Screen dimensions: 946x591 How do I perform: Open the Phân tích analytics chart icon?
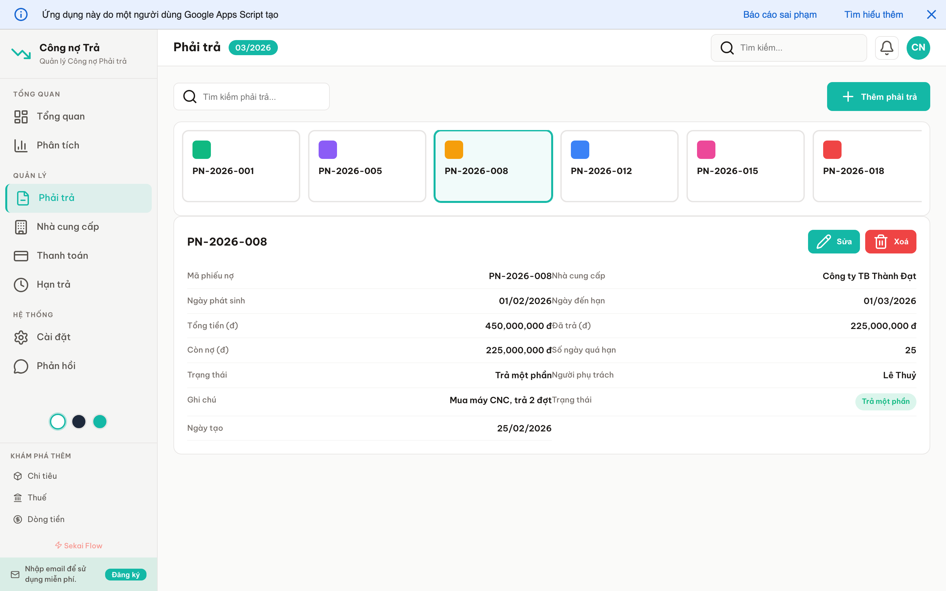(21, 145)
